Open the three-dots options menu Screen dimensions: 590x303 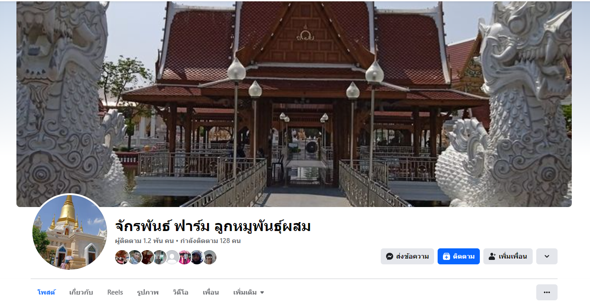click(547, 292)
